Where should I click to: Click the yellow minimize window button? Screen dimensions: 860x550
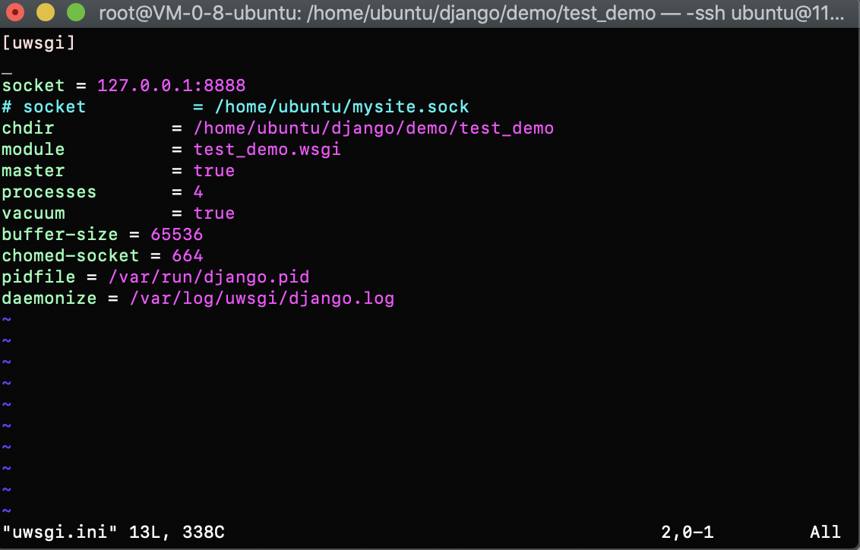coord(46,12)
